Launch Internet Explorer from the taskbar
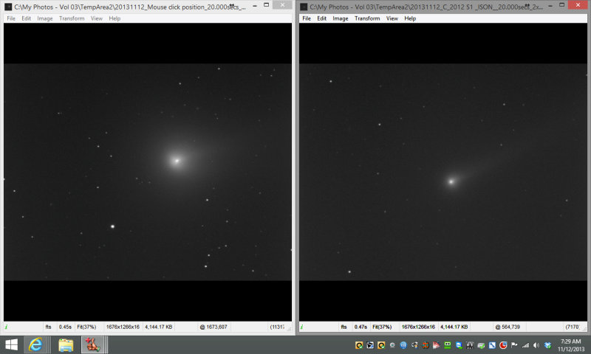 pos(35,344)
